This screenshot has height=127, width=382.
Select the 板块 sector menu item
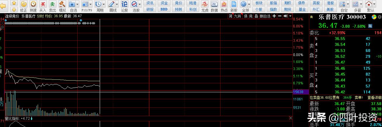(259, 3)
